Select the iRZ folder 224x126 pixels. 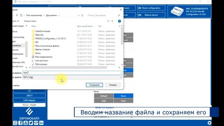click(37, 42)
